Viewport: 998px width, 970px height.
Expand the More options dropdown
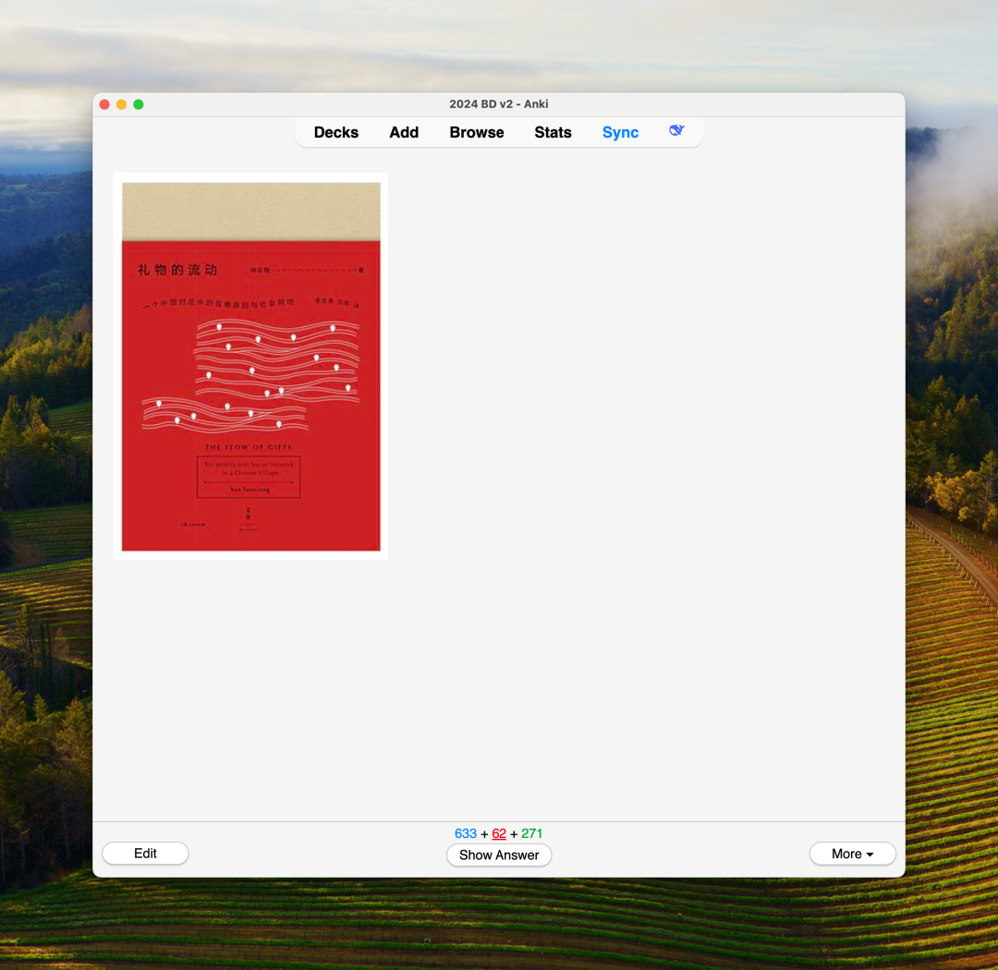[x=852, y=854]
